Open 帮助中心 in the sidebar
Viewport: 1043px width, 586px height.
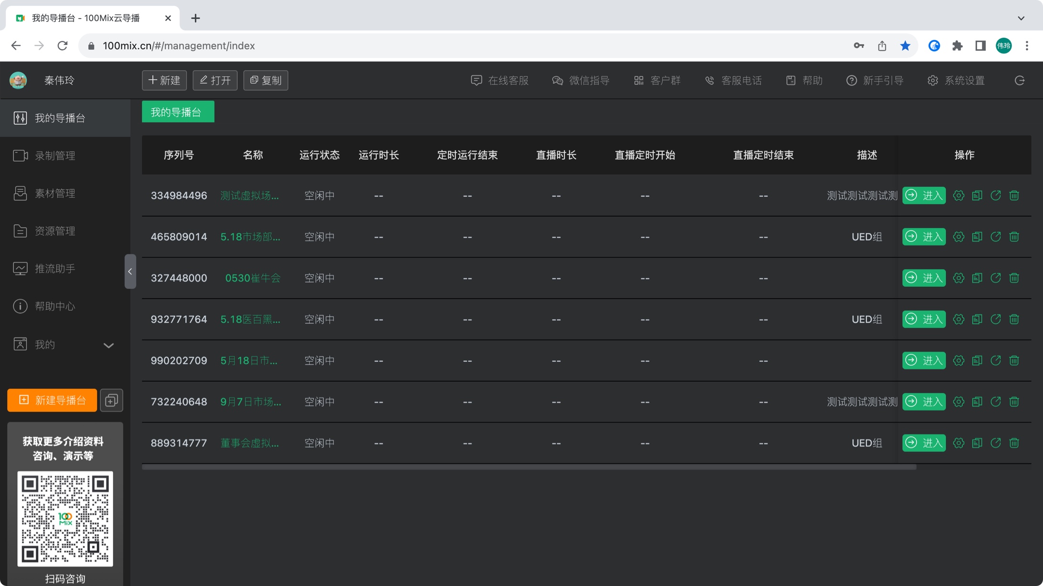pos(65,306)
